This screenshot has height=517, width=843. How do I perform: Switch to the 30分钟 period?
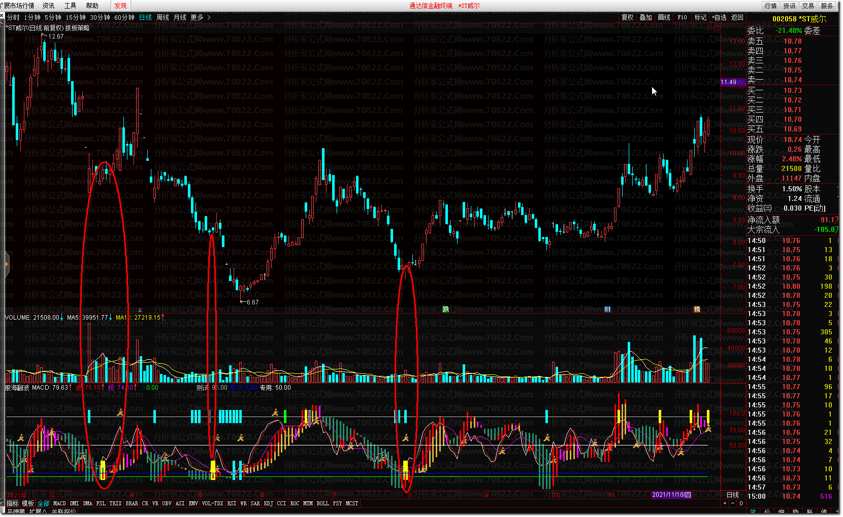tap(100, 17)
